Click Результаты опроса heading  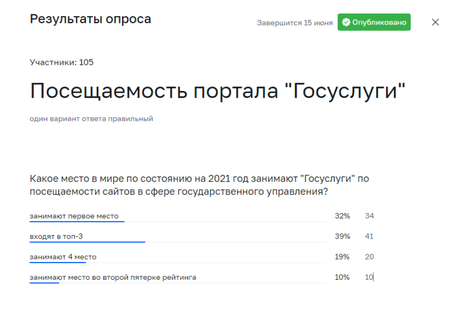pyautogui.click(x=90, y=19)
